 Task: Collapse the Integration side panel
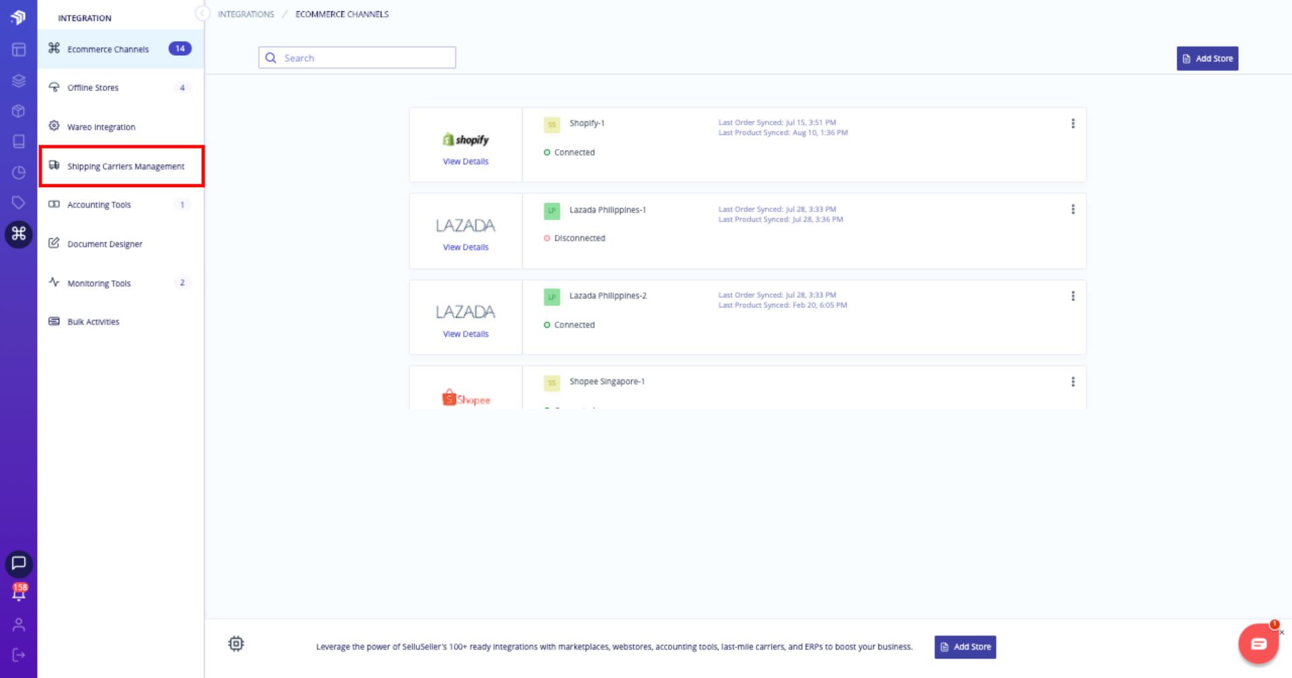202,13
